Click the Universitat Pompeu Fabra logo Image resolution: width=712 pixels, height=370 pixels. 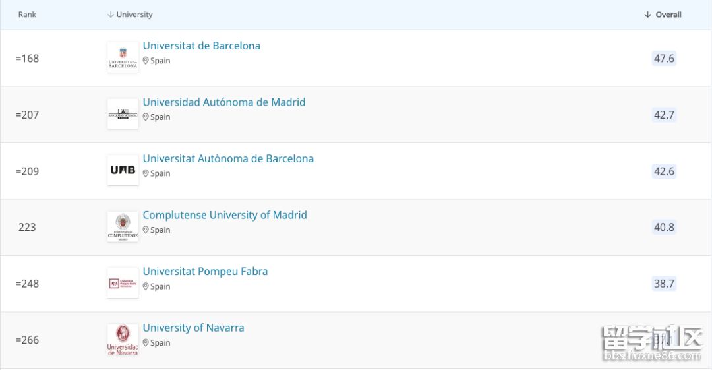point(123,284)
